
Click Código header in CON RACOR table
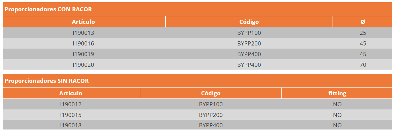(249, 22)
